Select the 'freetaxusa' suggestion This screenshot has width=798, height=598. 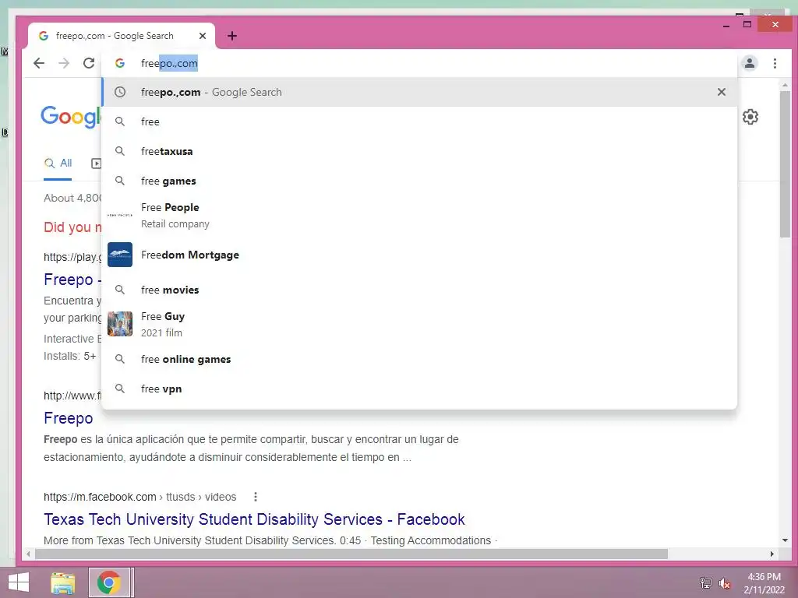pyautogui.click(x=419, y=151)
